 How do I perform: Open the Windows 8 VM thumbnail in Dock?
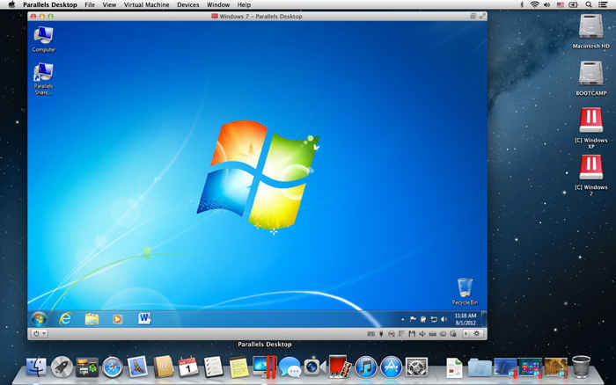coord(531,368)
